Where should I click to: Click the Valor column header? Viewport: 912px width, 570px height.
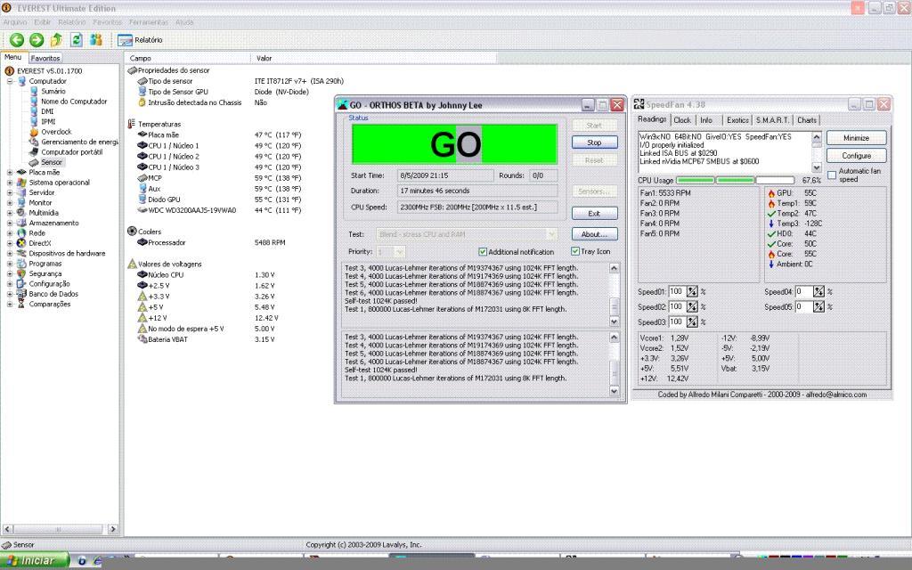[374, 58]
